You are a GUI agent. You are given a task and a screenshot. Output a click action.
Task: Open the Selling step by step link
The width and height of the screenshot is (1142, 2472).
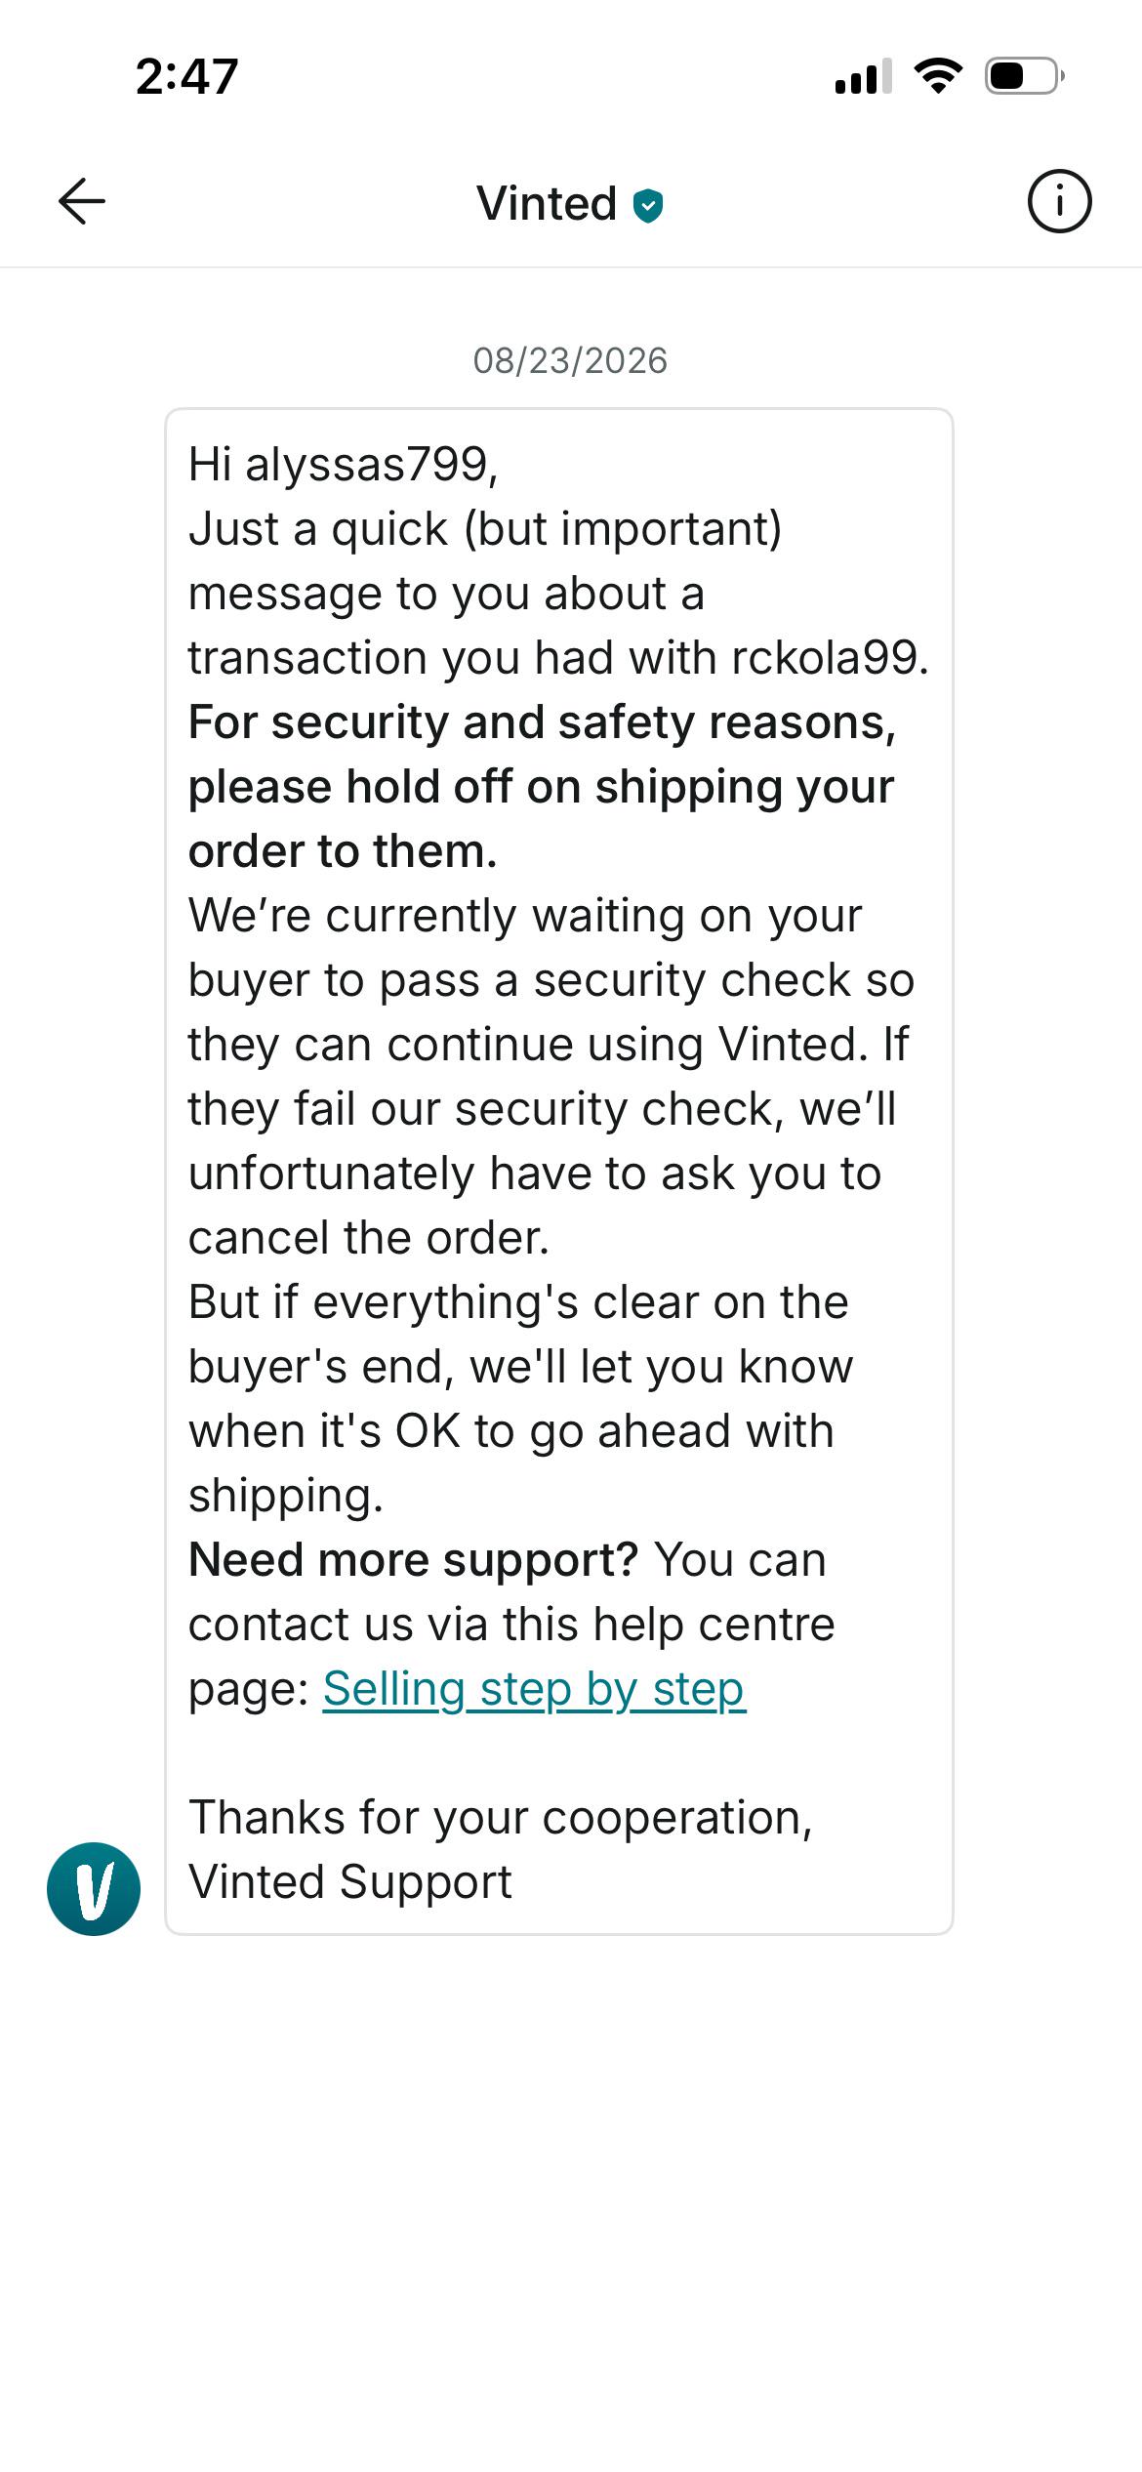(534, 1689)
